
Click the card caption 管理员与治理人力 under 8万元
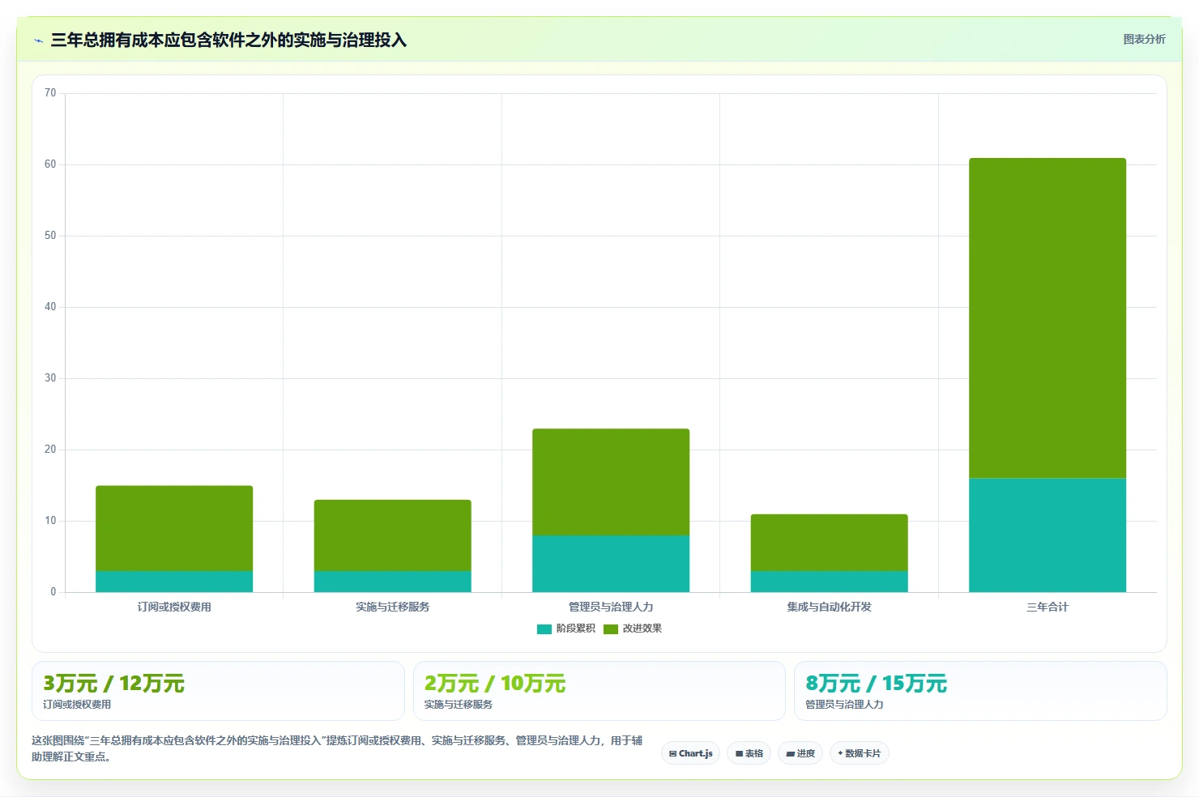pyautogui.click(x=844, y=705)
